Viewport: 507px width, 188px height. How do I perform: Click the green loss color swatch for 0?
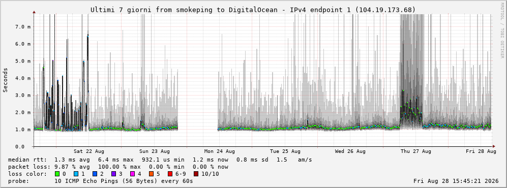(57, 174)
